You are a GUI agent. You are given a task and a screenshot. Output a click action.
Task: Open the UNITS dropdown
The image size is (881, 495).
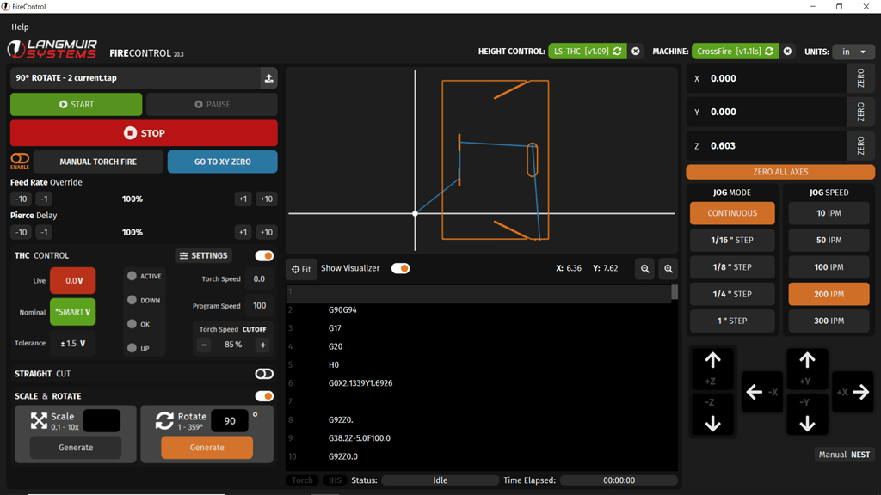click(x=853, y=52)
